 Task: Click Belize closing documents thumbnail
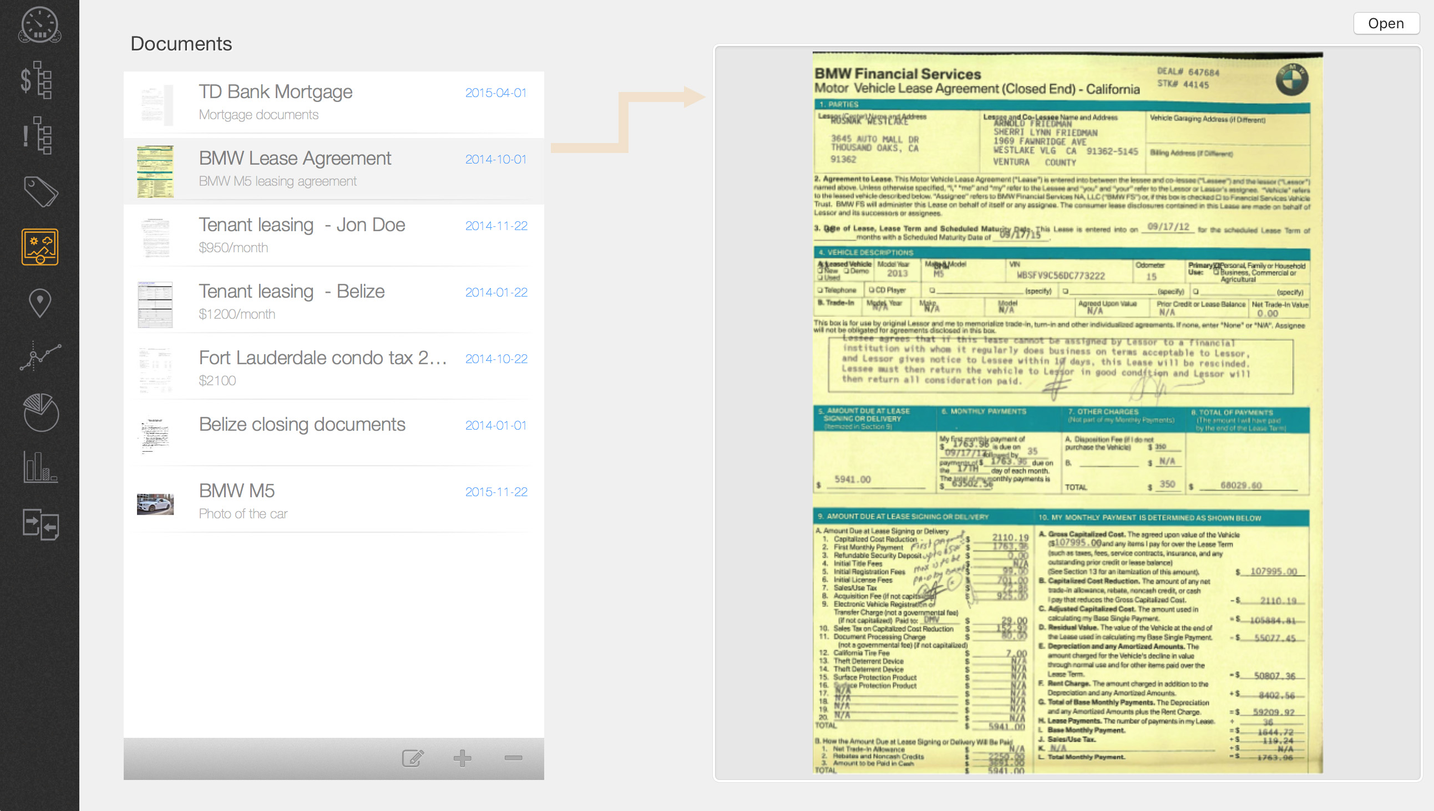pos(155,437)
